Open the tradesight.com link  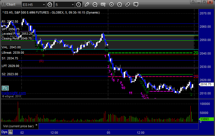pyautogui.click(x=14, y=93)
